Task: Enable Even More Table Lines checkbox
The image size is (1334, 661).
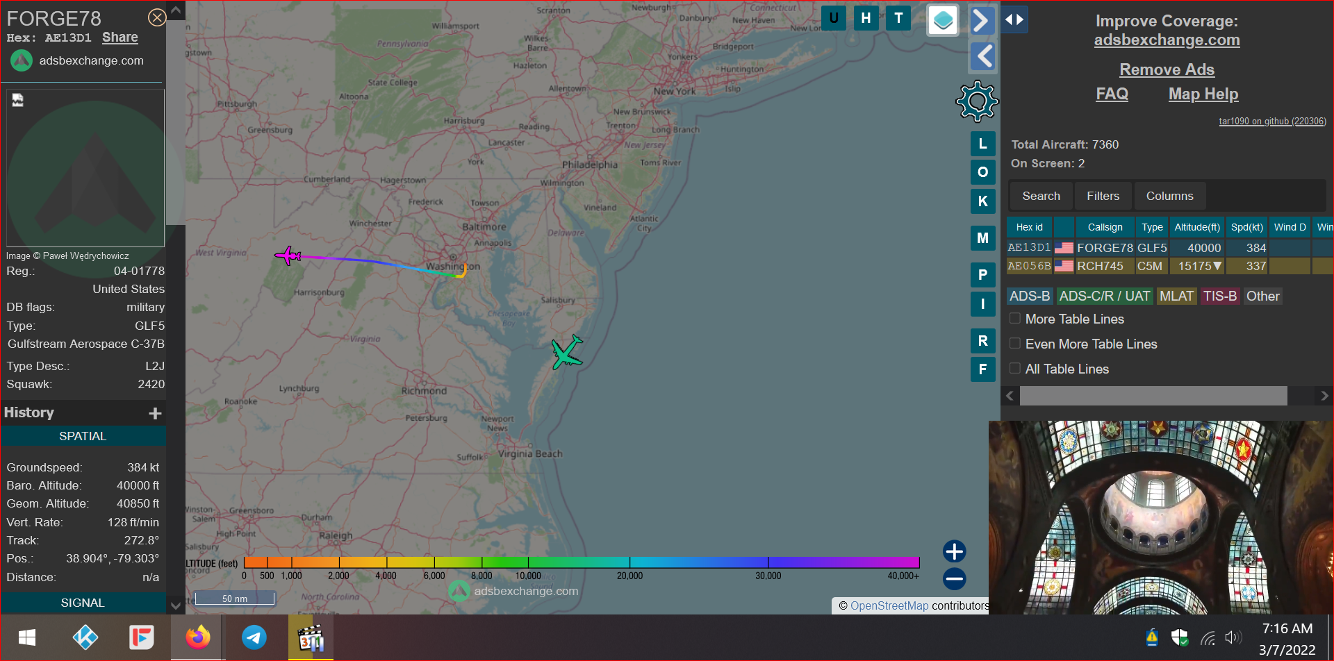Action: tap(1015, 344)
